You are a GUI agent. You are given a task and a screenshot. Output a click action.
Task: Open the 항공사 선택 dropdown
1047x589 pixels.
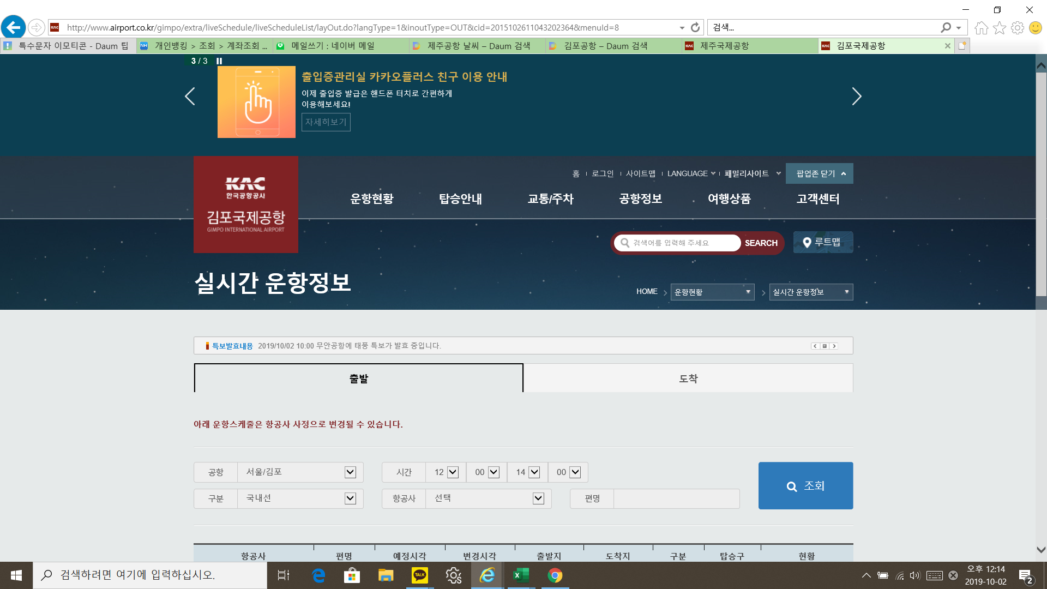point(538,498)
